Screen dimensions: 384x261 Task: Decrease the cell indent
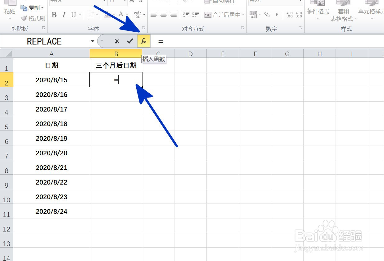[x=186, y=15]
